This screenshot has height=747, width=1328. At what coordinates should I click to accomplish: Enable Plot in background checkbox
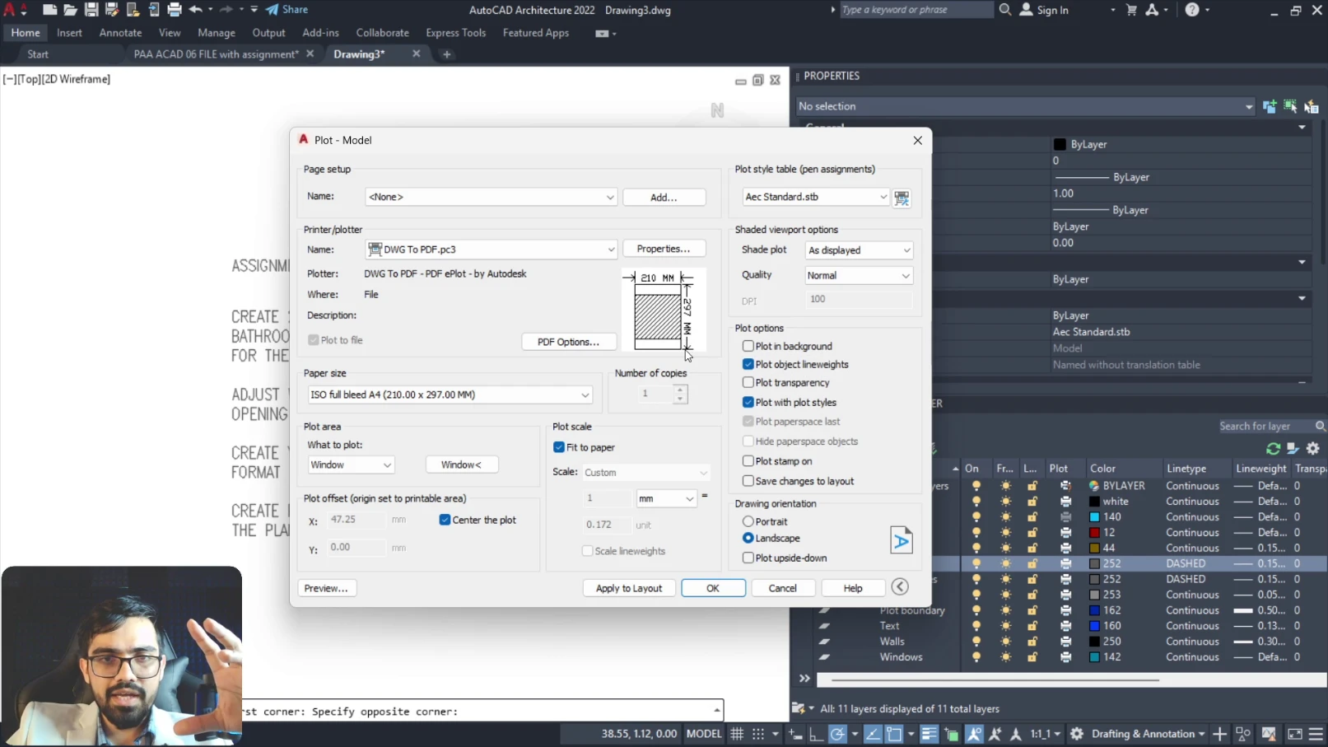pos(748,347)
